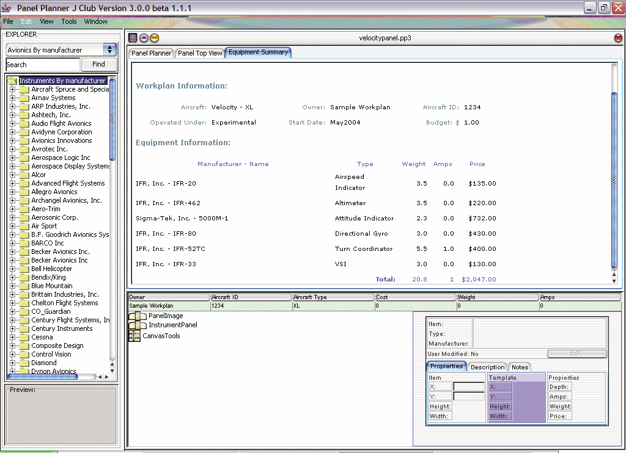Screen dimensions: 626x453
Task: Open the Avionics By manufacturer dropdown
Action: pyautogui.click(x=109, y=50)
